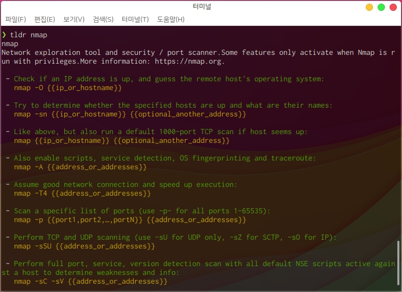The image size is (402, 292).
Task: Click the 'nmap -sC -sV' example command
Action: 91,281
